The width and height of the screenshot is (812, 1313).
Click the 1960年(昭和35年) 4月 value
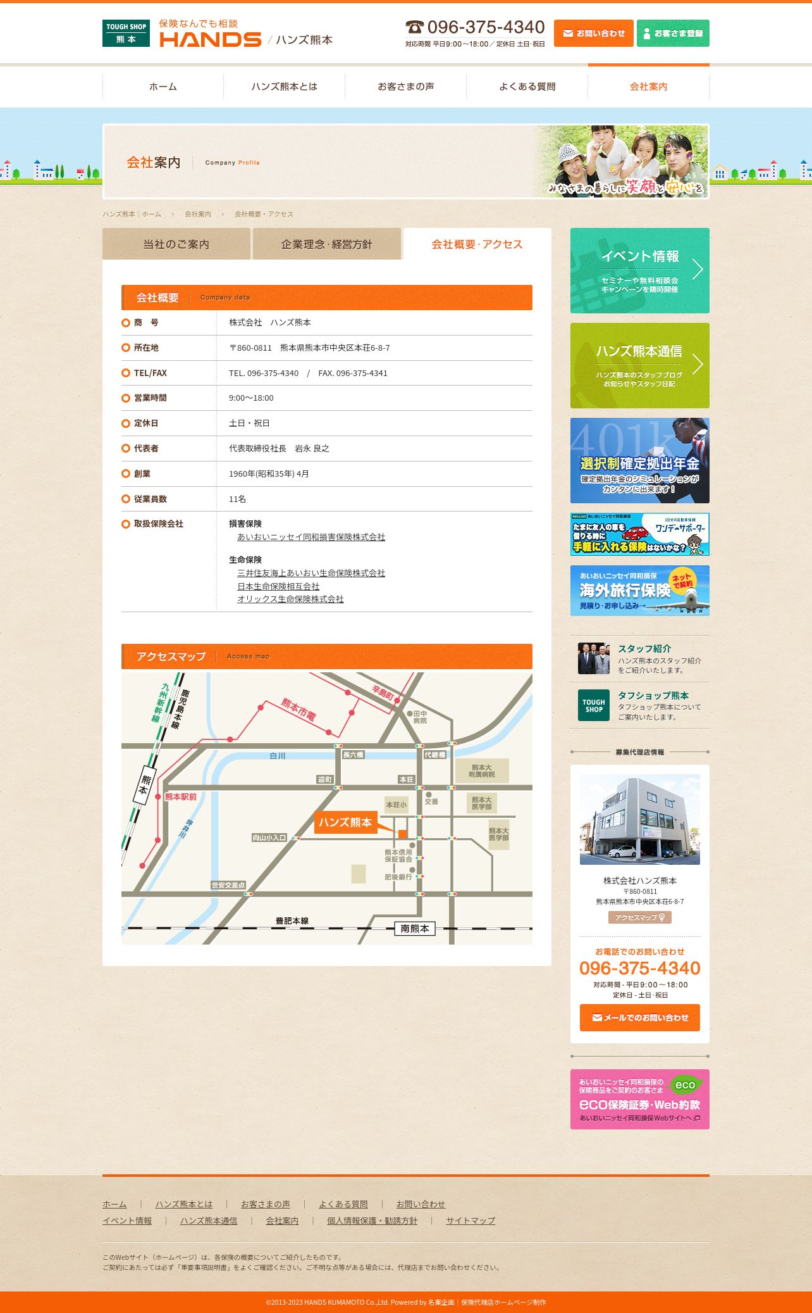[x=269, y=474]
